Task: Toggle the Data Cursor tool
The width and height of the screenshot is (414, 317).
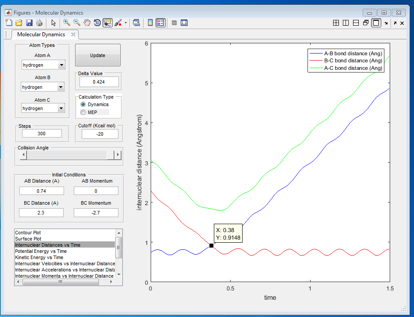Action: (107, 23)
